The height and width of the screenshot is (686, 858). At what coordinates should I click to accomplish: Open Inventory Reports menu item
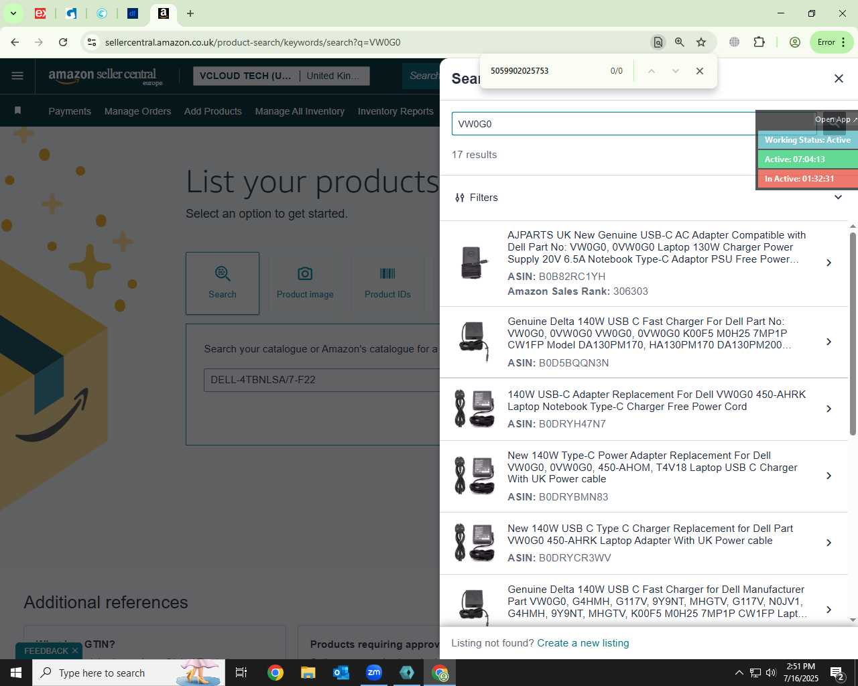coord(395,111)
